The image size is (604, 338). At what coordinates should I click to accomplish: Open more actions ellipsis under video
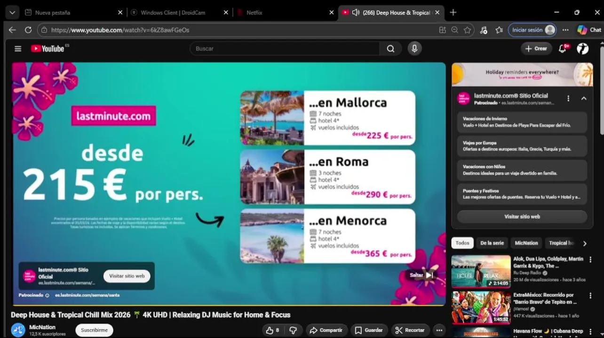(x=439, y=330)
